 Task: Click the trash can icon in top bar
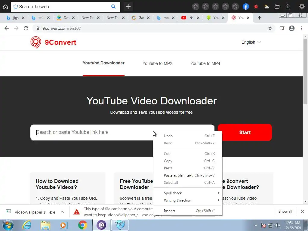point(288,7)
